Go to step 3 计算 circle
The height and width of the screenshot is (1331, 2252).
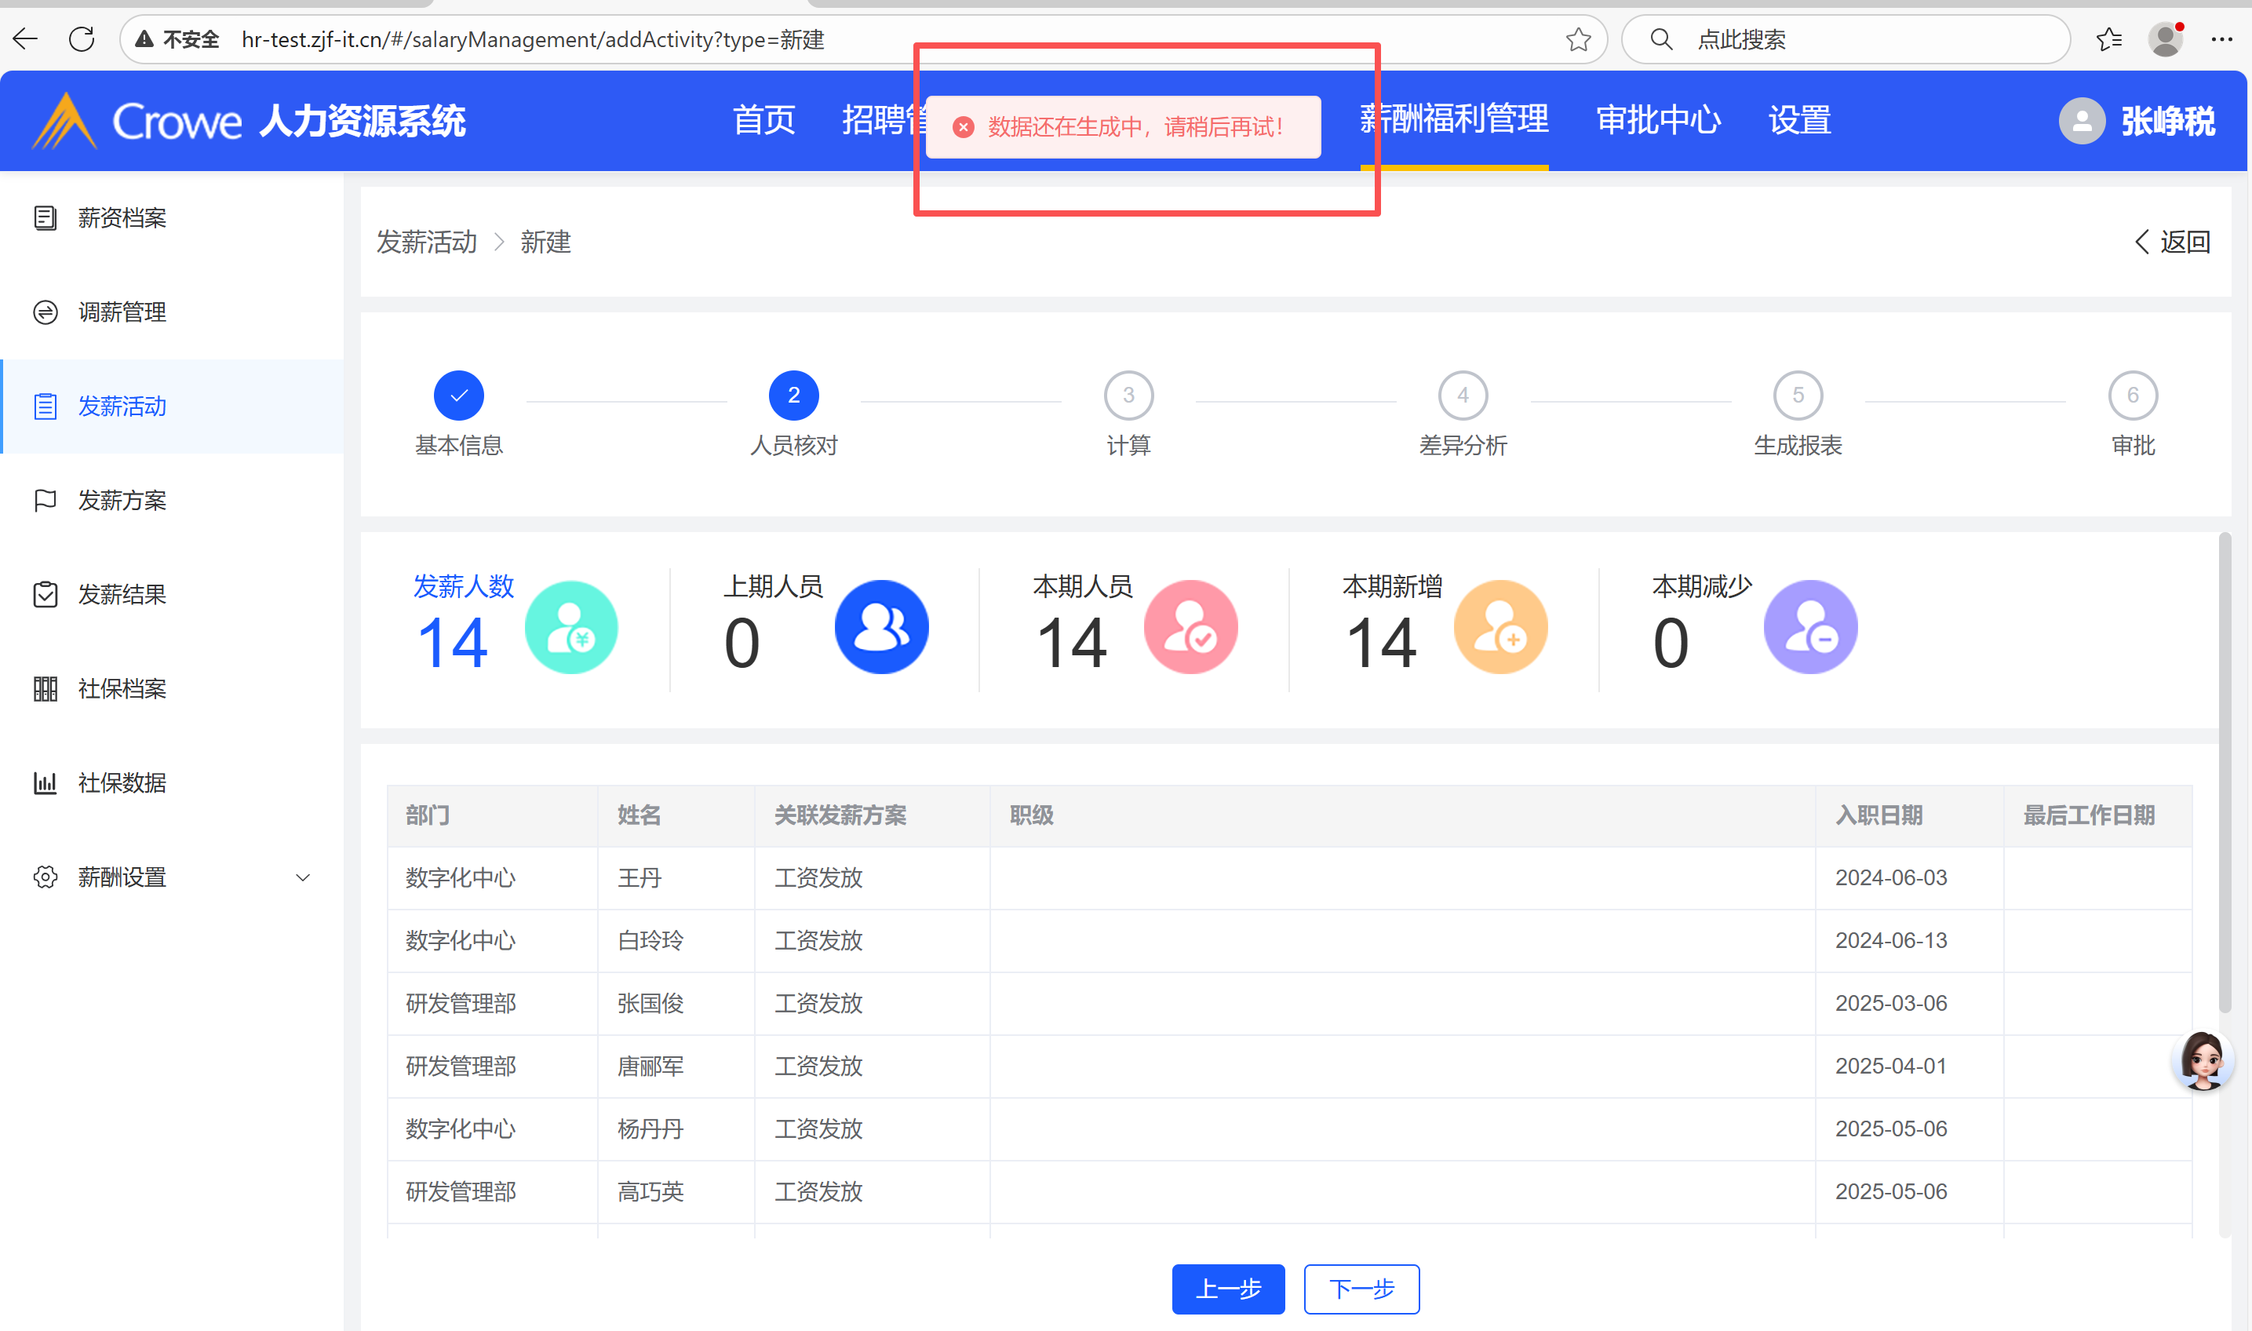point(1128,396)
